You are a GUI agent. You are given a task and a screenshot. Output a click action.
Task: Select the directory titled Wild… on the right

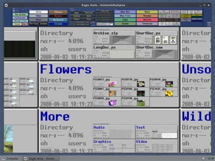196,116
